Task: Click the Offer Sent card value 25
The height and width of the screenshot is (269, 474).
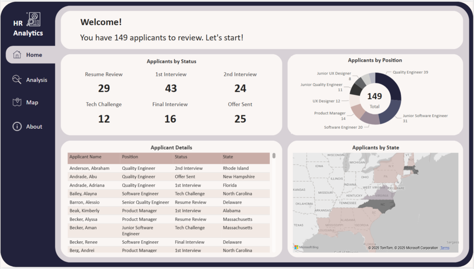Action: point(240,119)
